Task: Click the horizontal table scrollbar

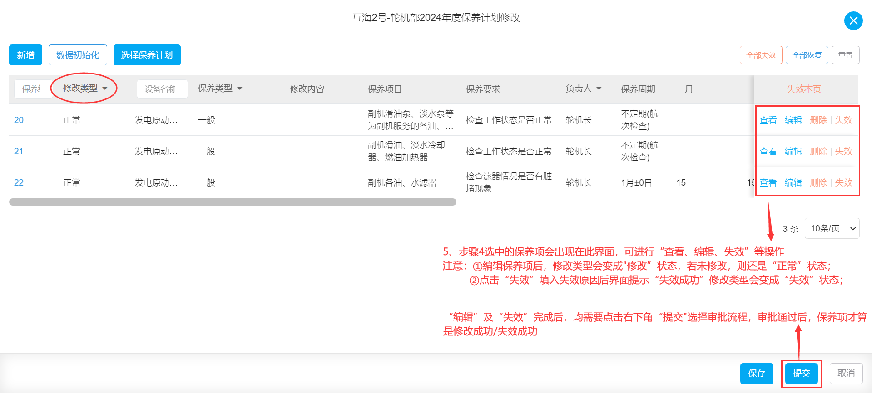Action: tap(233, 202)
